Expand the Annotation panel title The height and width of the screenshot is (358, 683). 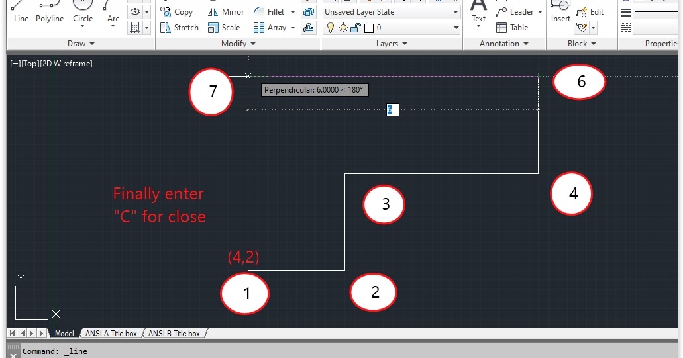click(504, 44)
